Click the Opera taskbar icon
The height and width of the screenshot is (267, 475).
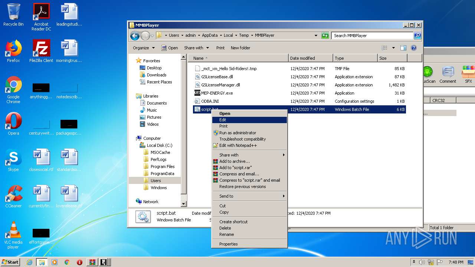pos(79,262)
